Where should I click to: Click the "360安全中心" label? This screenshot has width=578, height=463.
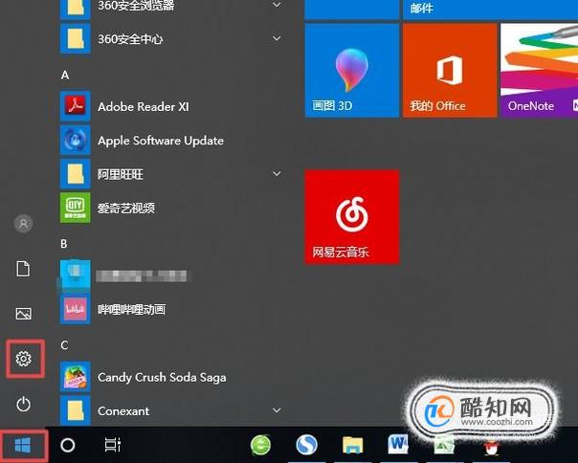point(130,39)
